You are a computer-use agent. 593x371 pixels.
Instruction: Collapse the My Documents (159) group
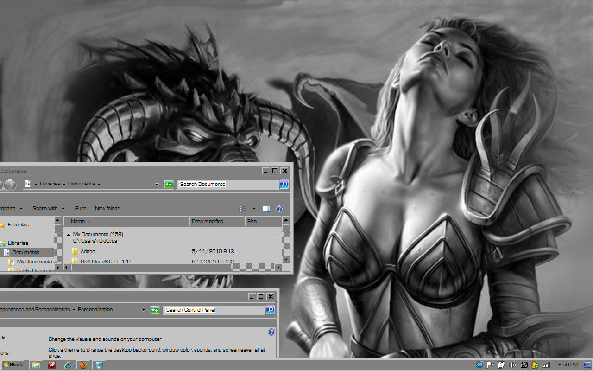click(69, 235)
